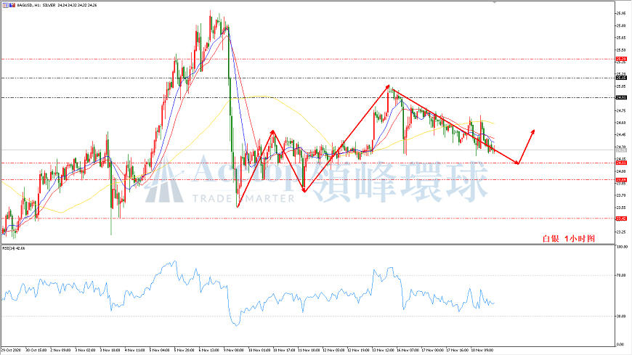Click the chart window icon beside XAGUSD title
Viewport: 632px width, 355px height.
click(x=5, y=5)
